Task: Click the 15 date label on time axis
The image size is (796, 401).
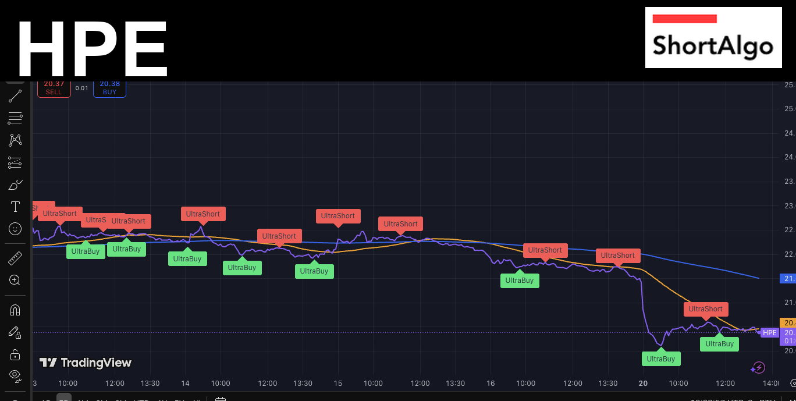Action: tap(338, 384)
